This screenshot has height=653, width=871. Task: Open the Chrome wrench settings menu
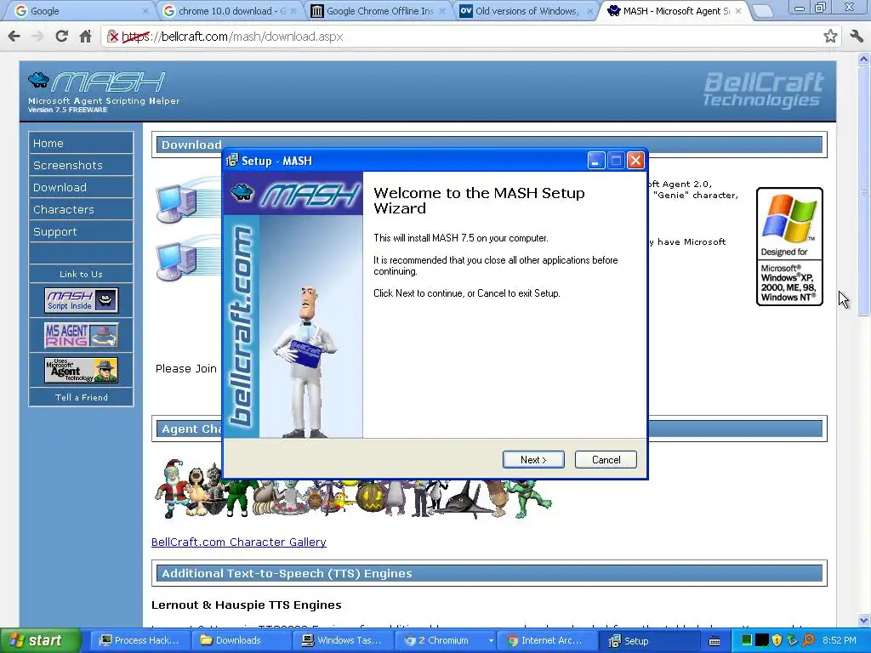point(857,37)
